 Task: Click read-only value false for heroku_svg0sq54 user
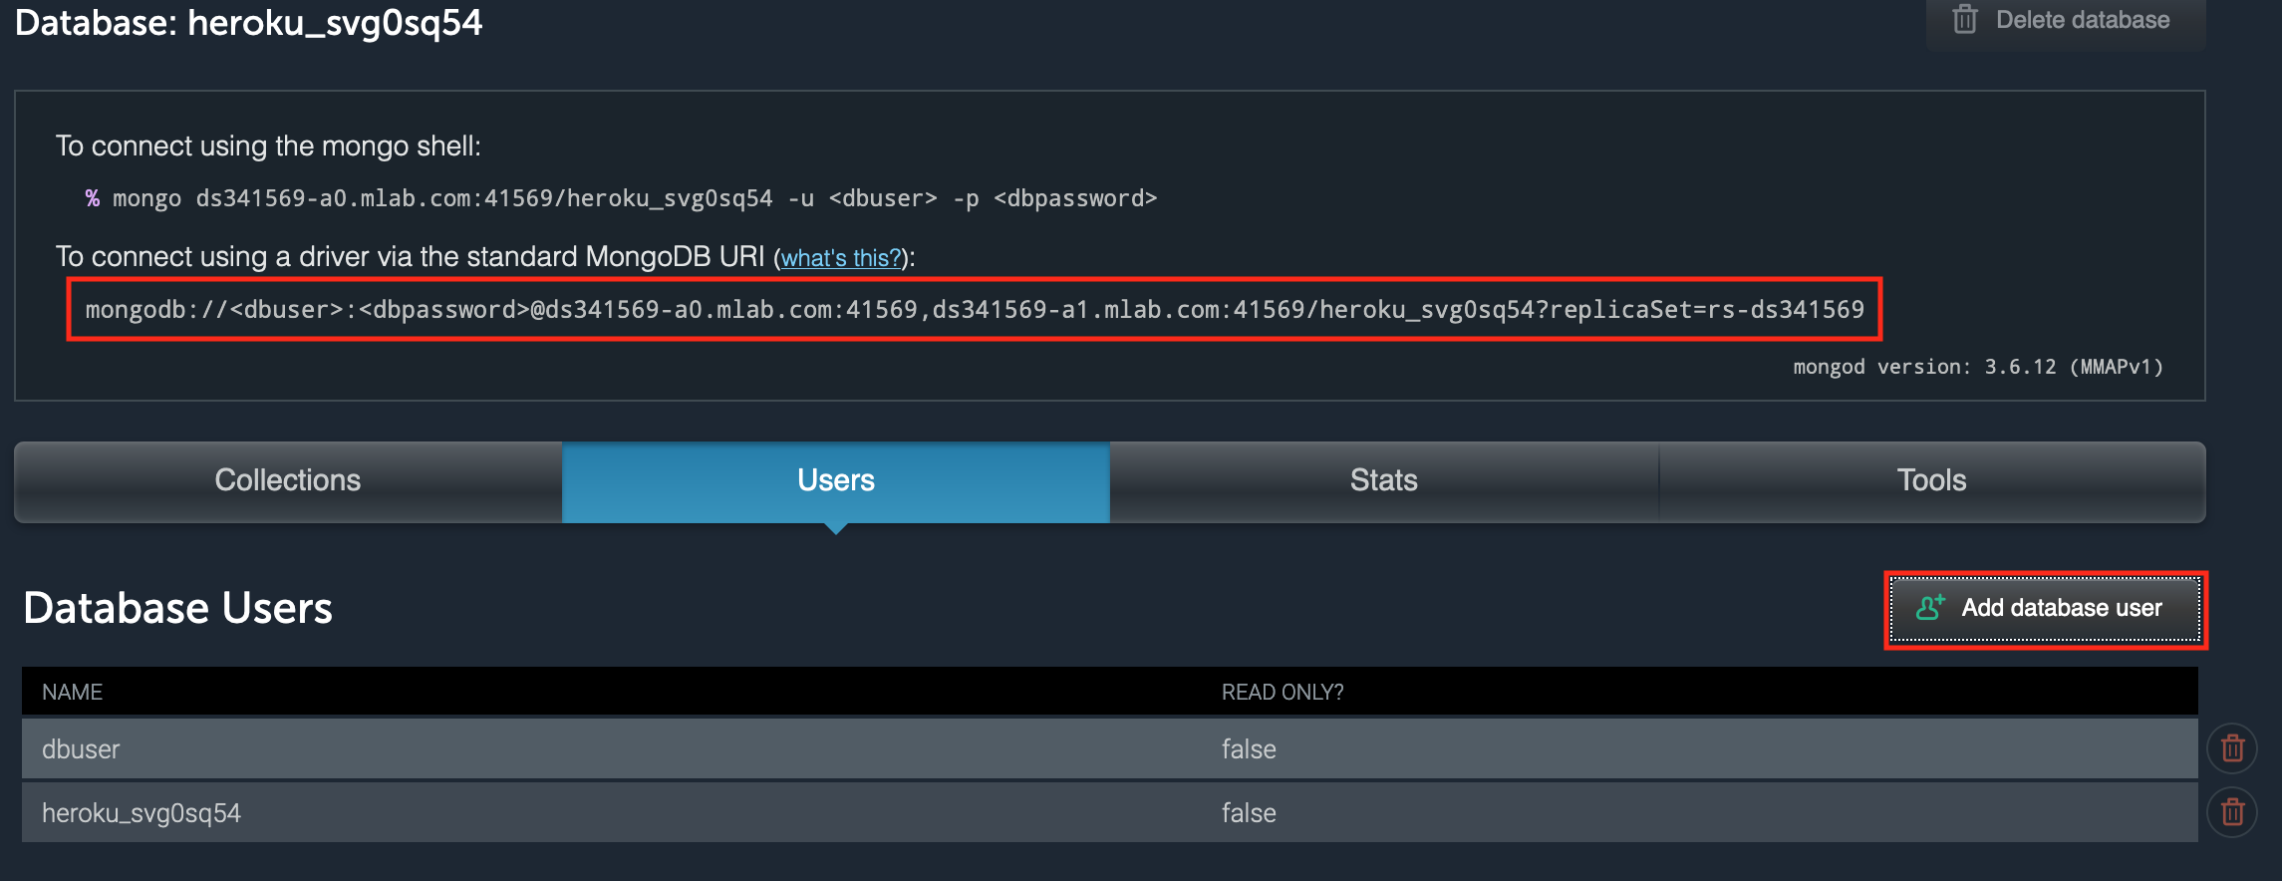tap(1249, 813)
